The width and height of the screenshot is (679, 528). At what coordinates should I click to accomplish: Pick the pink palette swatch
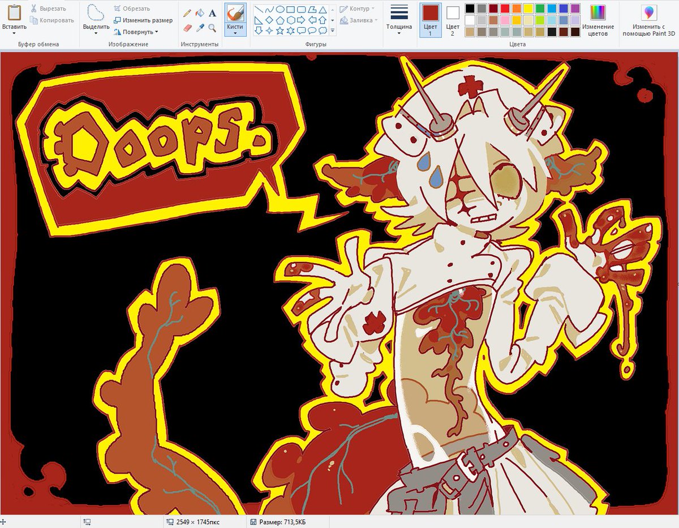tap(505, 20)
